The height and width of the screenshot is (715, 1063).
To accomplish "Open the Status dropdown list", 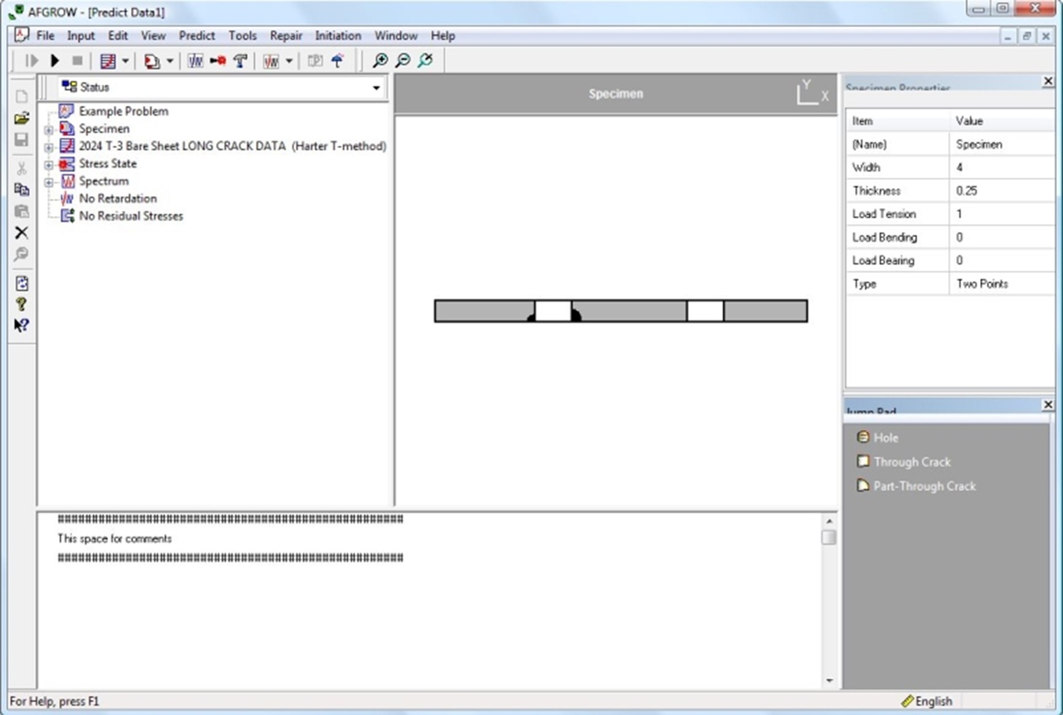I will (376, 88).
